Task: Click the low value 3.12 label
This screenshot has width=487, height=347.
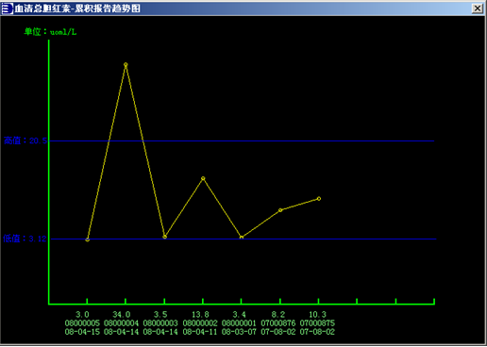Action: 25,239
